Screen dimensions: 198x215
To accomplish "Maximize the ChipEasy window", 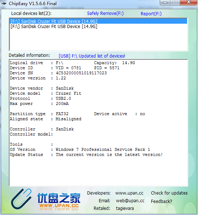I will pos(175,3).
